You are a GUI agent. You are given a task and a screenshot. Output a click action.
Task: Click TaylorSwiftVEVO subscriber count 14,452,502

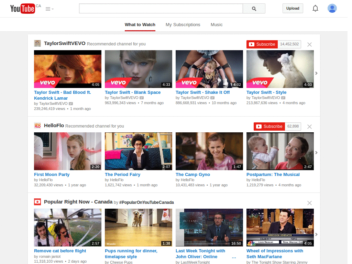[289, 44]
